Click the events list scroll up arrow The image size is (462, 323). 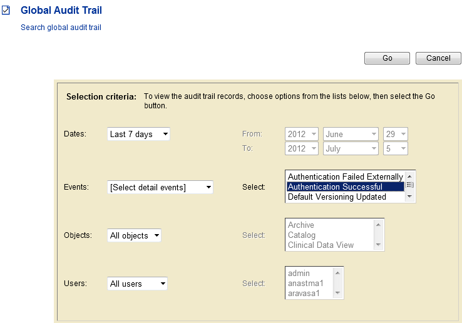pos(409,177)
